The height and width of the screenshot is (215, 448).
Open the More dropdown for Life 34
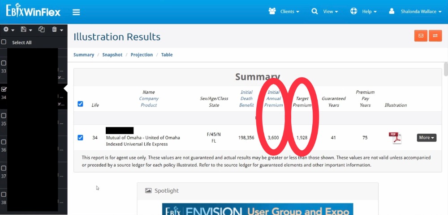click(x=426, y=138)
